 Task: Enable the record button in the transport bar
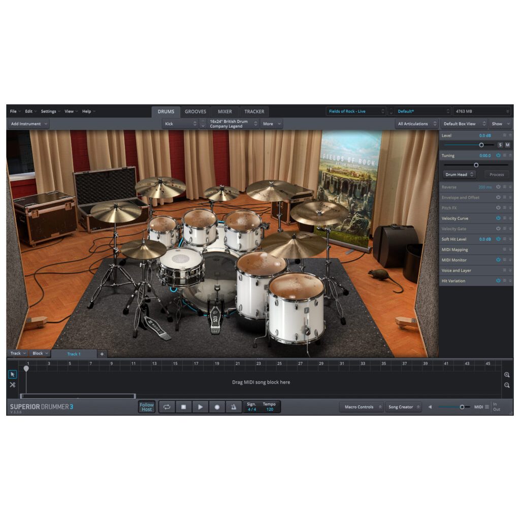pyautogui.click(x=217, y=407)
